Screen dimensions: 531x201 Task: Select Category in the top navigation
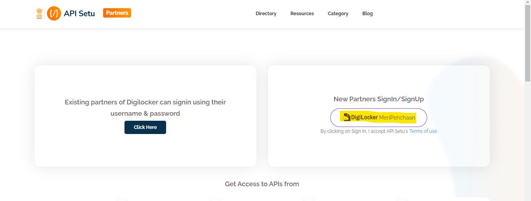point(338,14)
